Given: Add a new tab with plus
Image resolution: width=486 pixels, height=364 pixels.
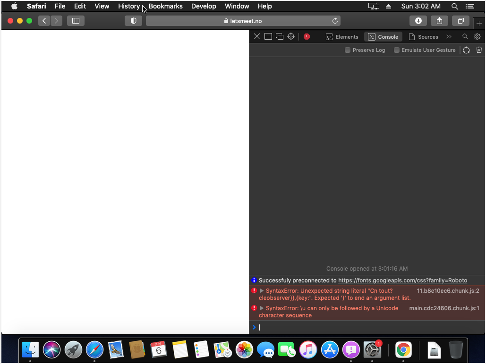Looking at the screenshot, I should (x=479, y=23).
